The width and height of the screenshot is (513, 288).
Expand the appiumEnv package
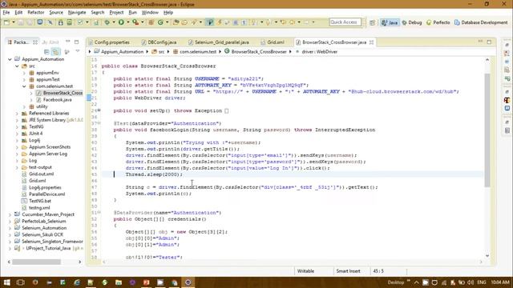click(x=24, y=73)
